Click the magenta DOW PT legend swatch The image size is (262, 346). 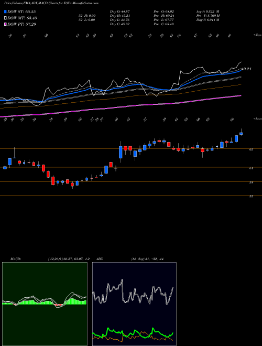tap(6, 24)
